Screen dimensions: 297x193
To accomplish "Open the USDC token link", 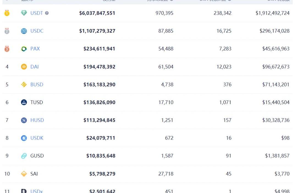I will [x=37, y=31].
